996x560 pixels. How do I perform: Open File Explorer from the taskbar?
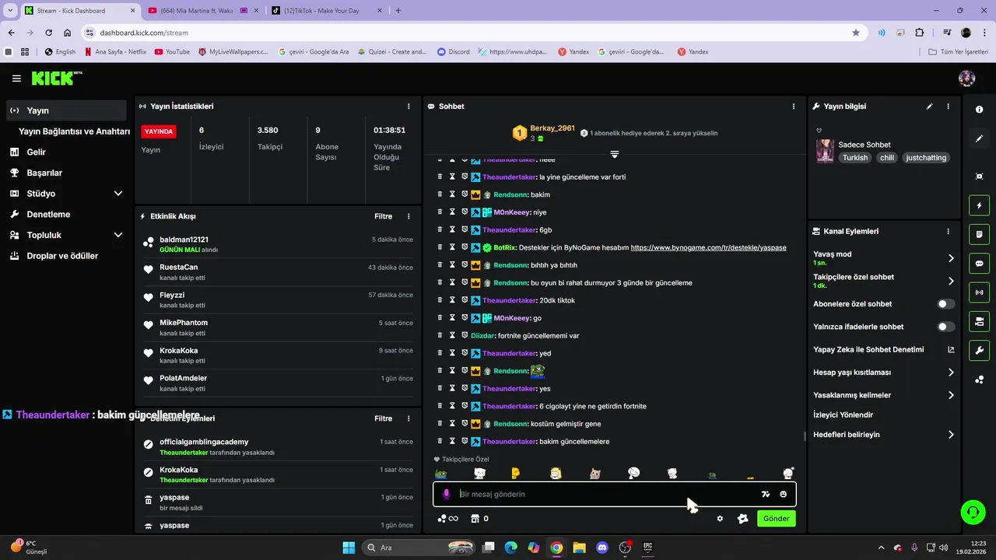(579, 548)
